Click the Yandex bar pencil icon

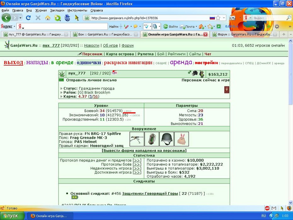126,26
